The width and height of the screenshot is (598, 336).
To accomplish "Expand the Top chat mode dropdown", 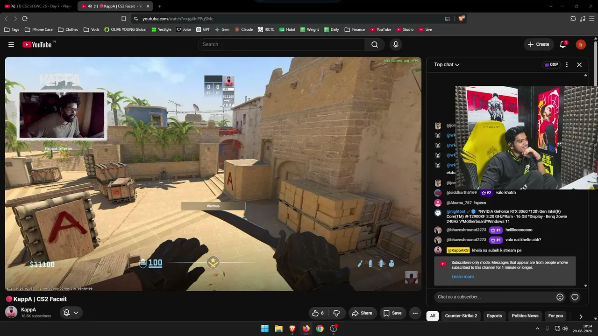I will [447, 64].
